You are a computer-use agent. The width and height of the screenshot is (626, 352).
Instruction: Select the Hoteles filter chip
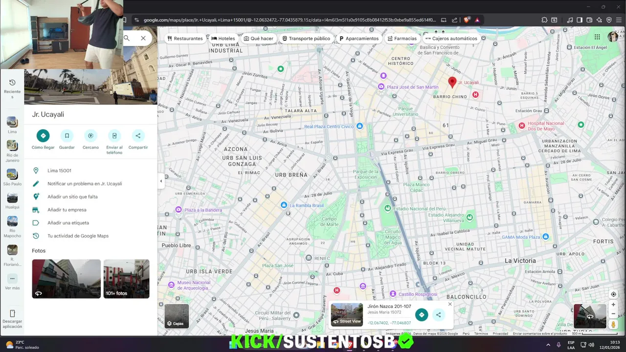point(224,38)
